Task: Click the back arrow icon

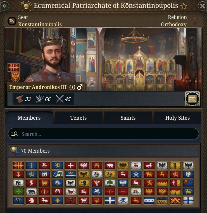Action: tap(4, 6)
